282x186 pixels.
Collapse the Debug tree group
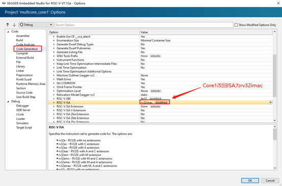[x=8, y=101]
